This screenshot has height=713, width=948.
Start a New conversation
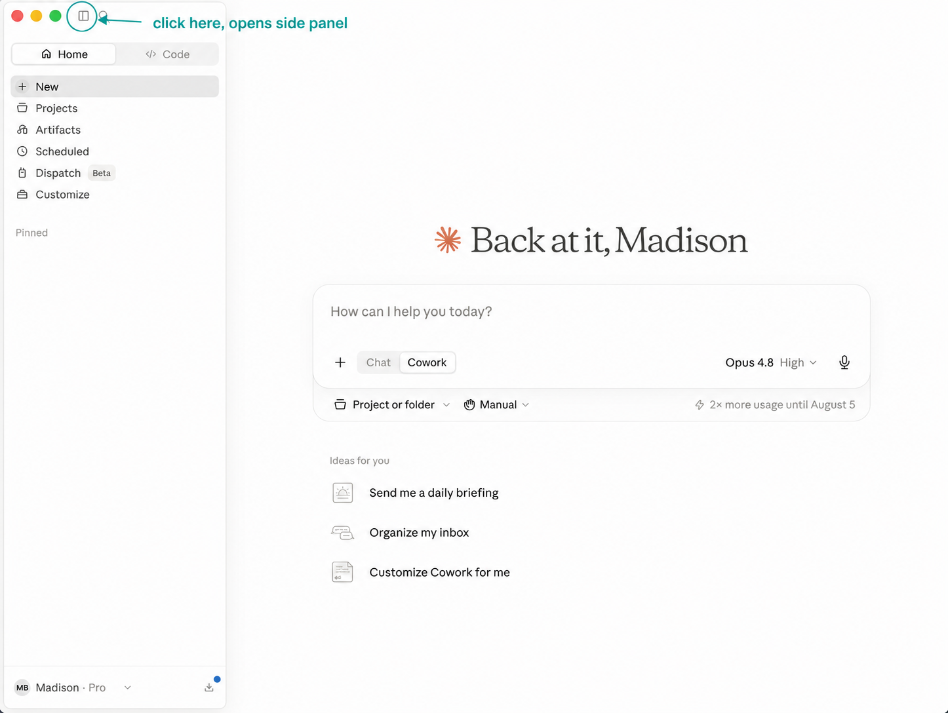115,87
